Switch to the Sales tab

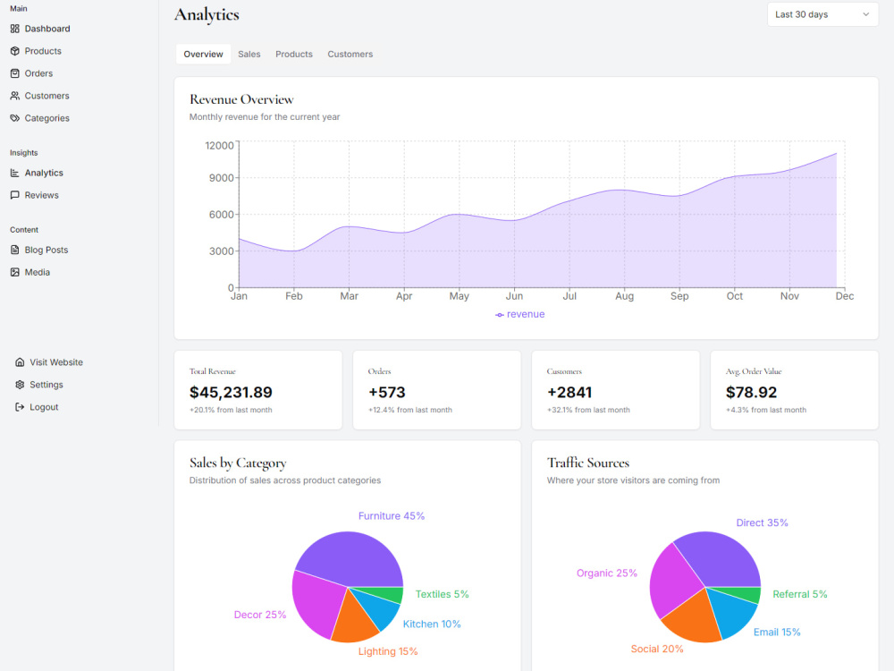(x=249, y=55)
